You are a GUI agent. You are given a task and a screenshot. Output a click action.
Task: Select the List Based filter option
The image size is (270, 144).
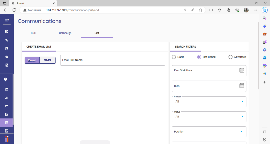click(199, 57)
